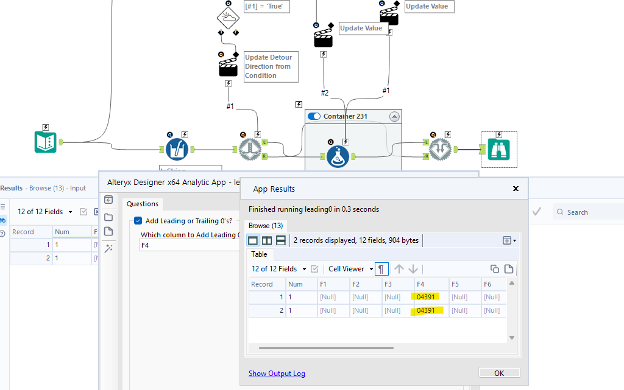Click the copy results icon in App Results

494,268
